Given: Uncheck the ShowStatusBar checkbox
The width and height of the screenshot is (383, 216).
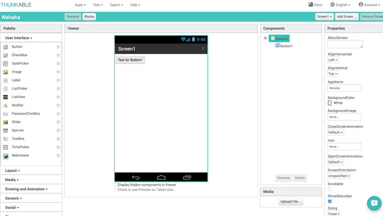Looking at the screenshot, I should 329,201.
